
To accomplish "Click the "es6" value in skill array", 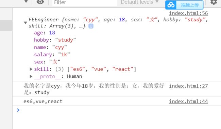I will click(78, 69).
